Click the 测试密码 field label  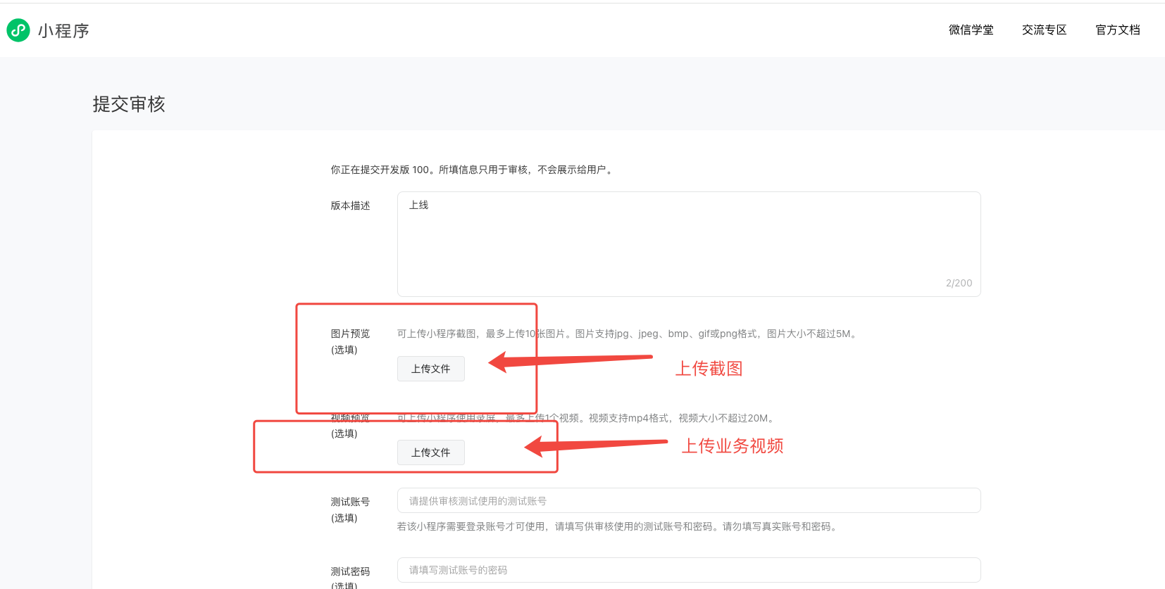(350, 571)
